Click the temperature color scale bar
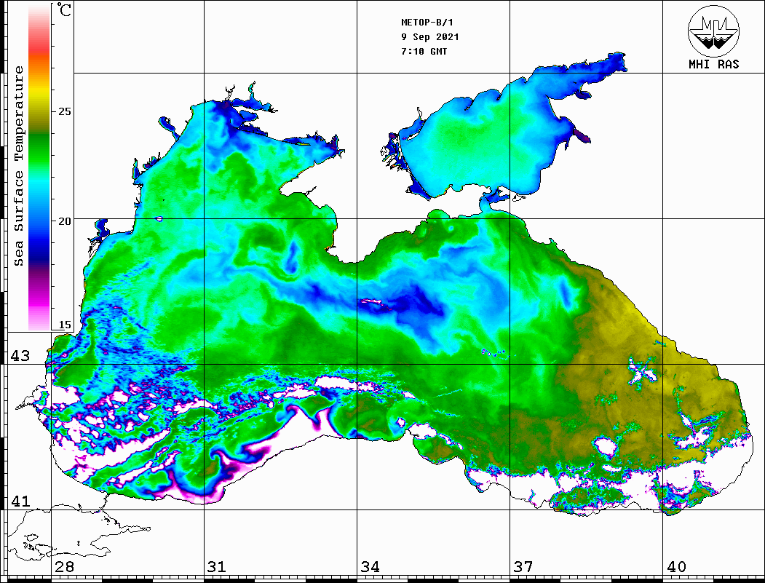 click(39, 167)
